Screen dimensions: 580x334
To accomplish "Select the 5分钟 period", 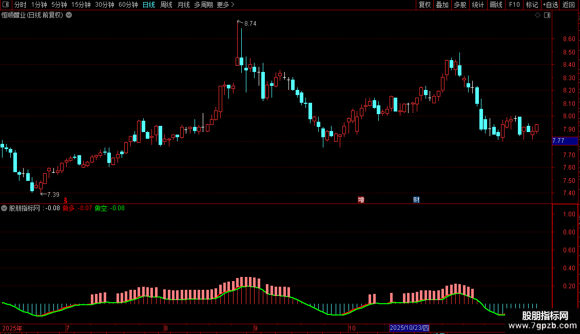I will pyautogui.click(x=59, y=5).
